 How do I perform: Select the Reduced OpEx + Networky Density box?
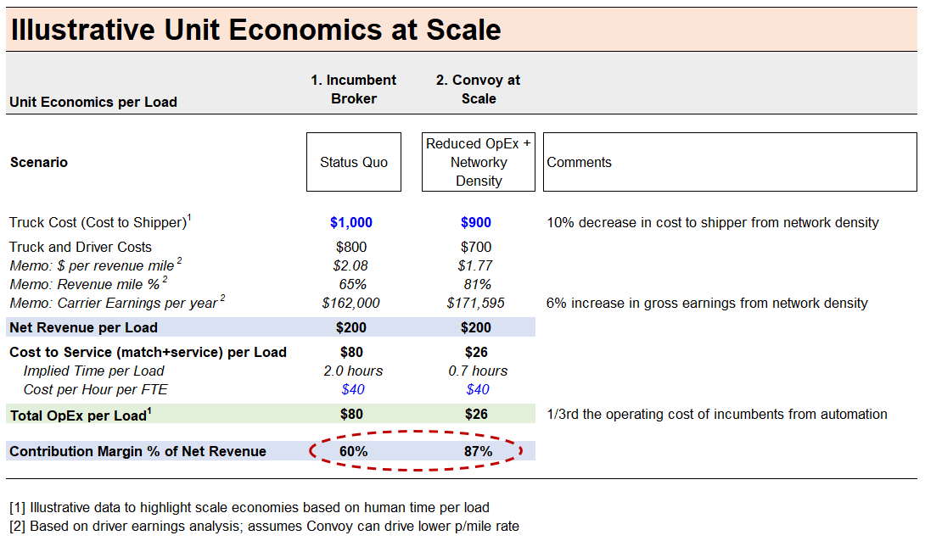tap(479, 162)
